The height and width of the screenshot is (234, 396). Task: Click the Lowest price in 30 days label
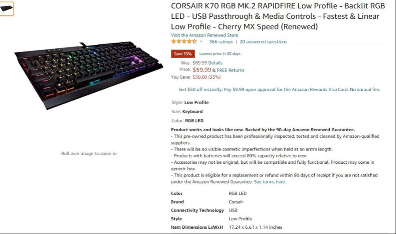tap(220, 54)
